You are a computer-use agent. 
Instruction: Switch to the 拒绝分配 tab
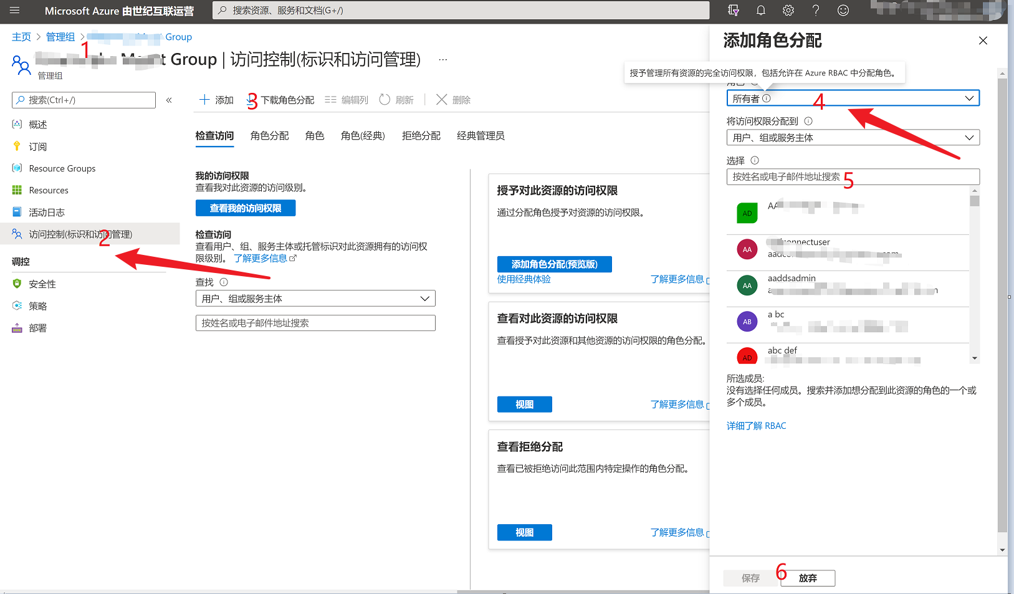[x=421, y=136]
